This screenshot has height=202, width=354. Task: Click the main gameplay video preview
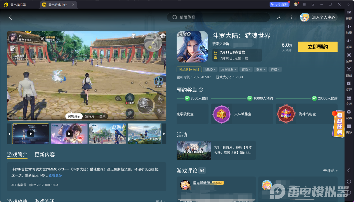point(87,76)
